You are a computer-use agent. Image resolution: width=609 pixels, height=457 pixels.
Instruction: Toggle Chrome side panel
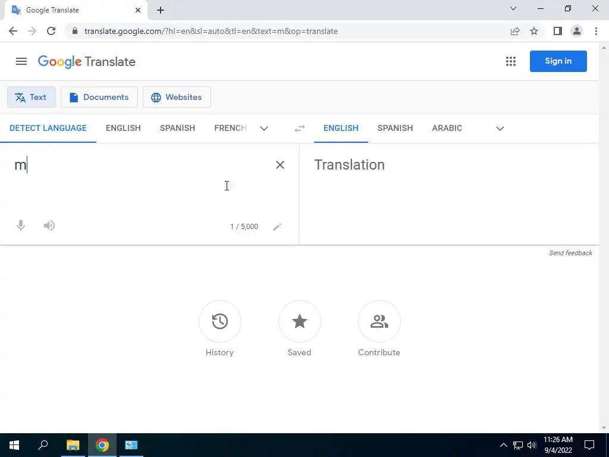pos(558,31)
